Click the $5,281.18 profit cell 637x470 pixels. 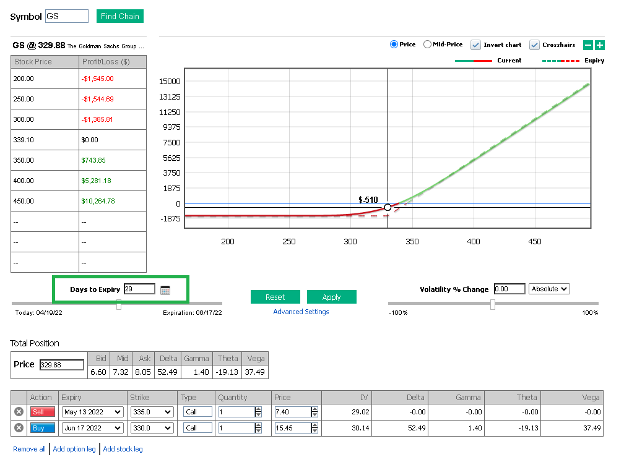click(113, 181)
